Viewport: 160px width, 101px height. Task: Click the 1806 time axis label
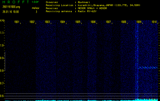(93, 22)
